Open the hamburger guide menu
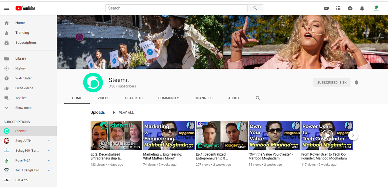The width and height of the screenshot is (388, 187). (x=6, y=8)
